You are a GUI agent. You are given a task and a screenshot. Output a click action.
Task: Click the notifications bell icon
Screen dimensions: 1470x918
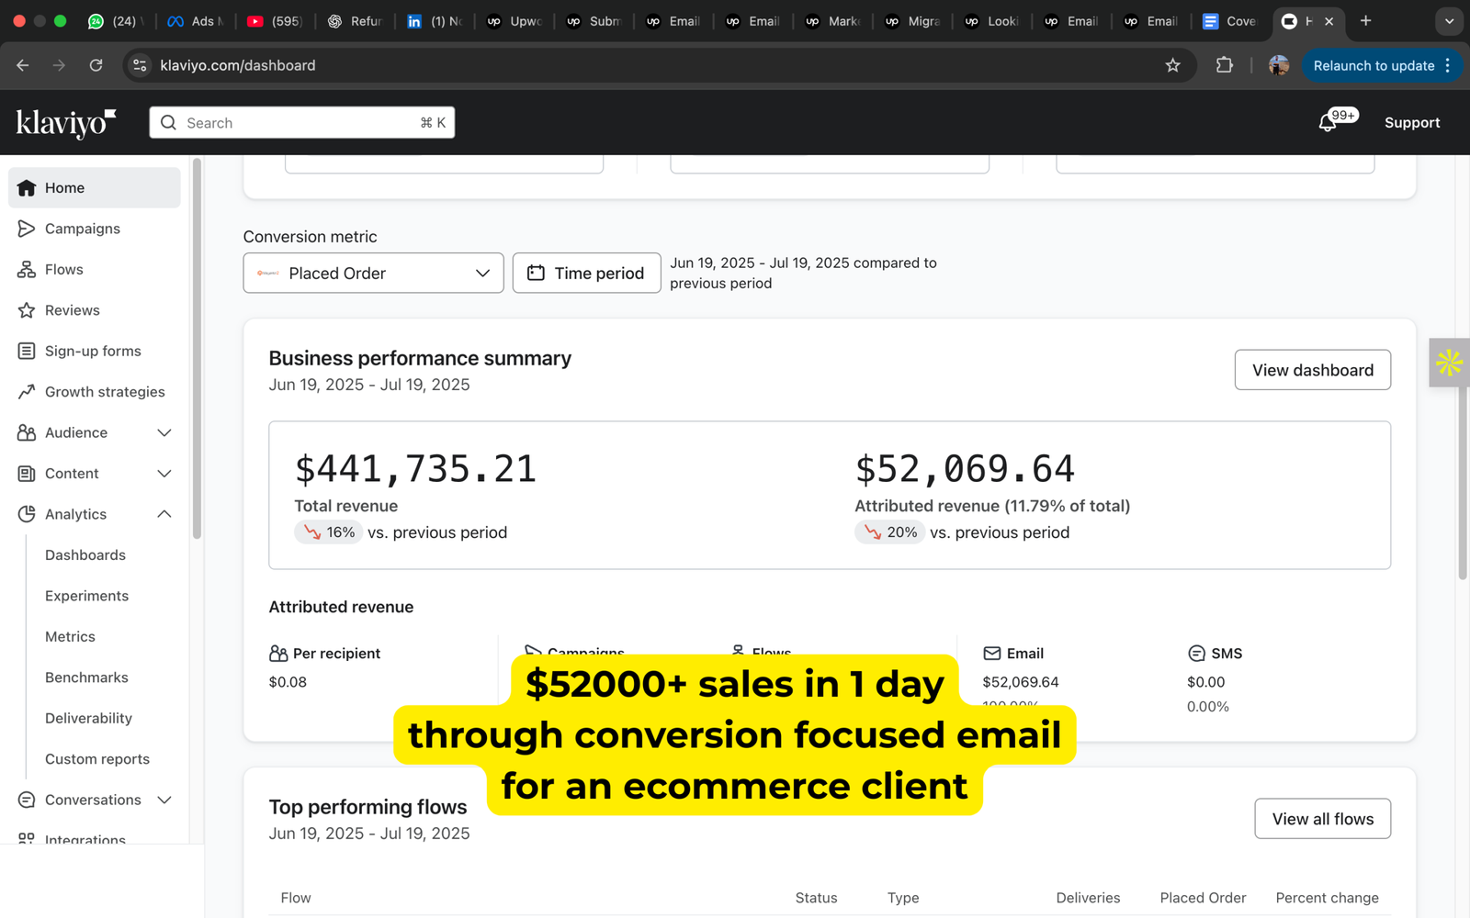point(1328,123)
